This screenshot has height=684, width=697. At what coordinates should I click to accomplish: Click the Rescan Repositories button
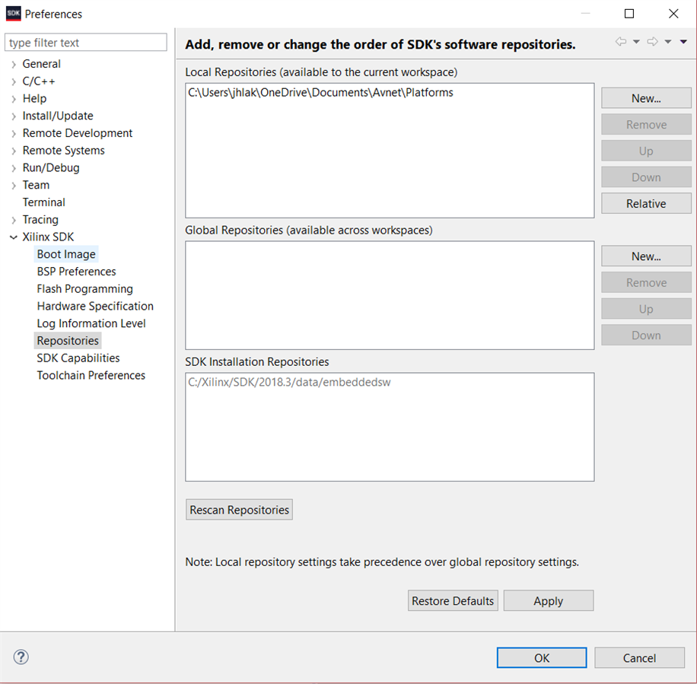tap(239, 510)
